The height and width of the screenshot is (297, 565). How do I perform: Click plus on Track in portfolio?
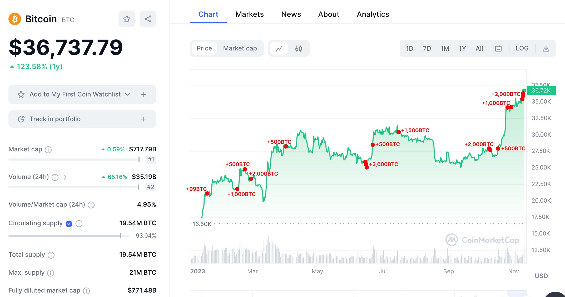tap(143, 119)
